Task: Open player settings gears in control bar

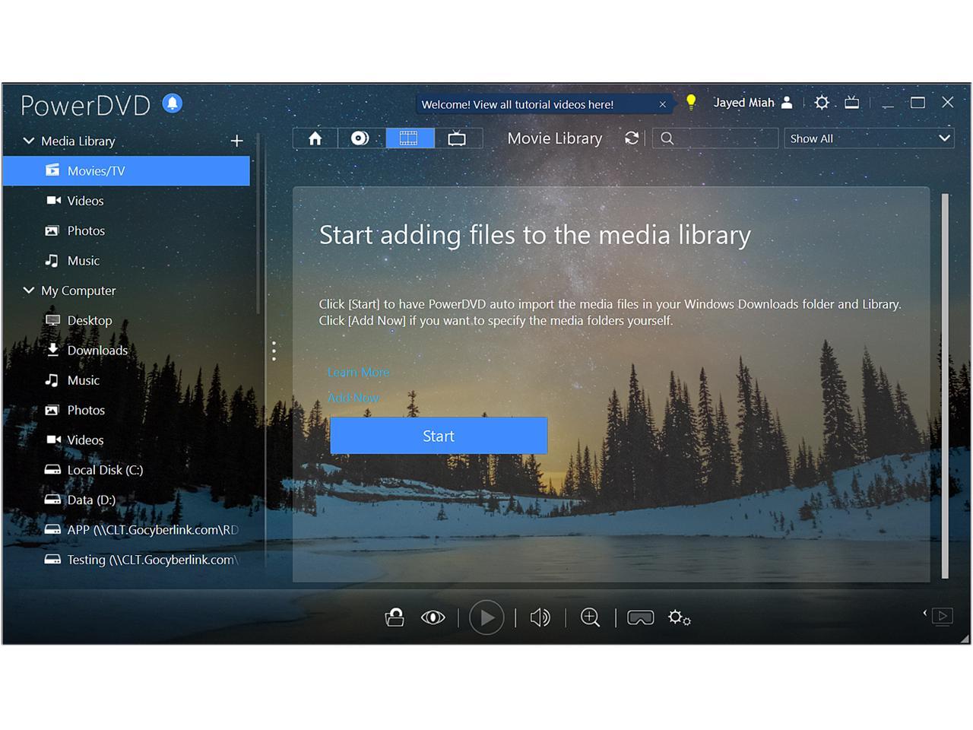Action: click(679, 617)
